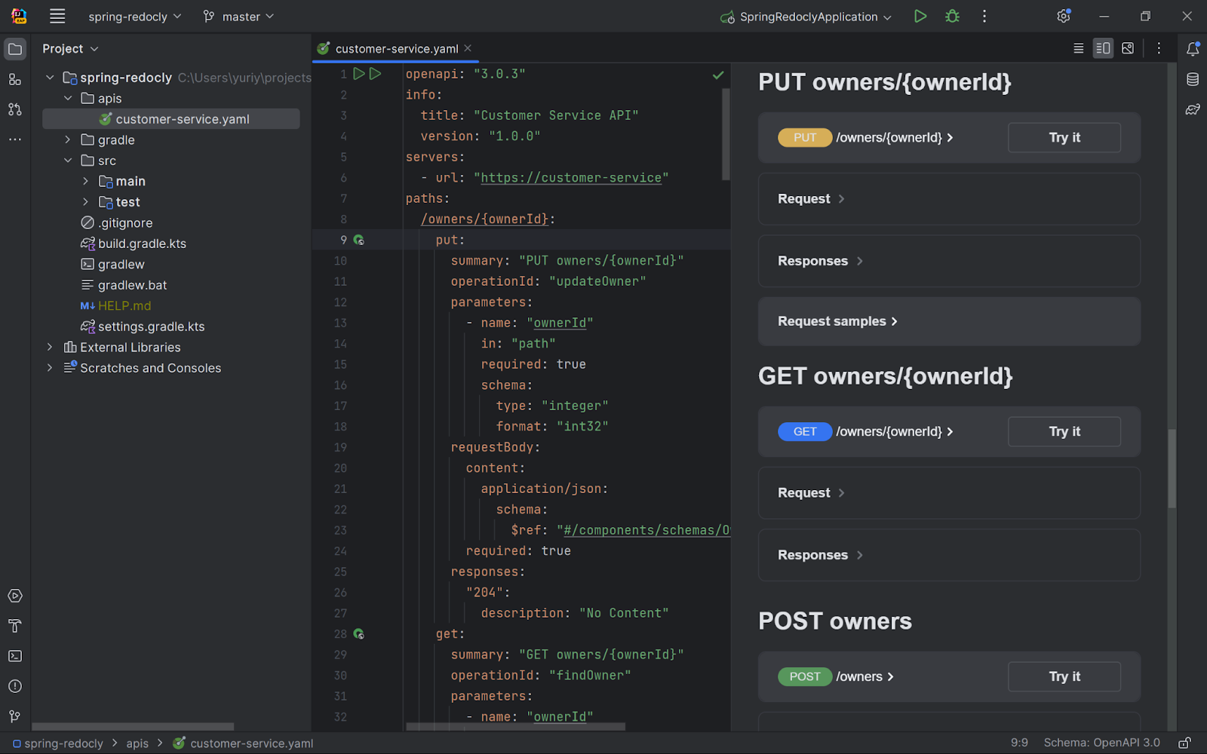
Task: Expand Request section under PUT owners/{ownerId}
Action: pos(949,199)
